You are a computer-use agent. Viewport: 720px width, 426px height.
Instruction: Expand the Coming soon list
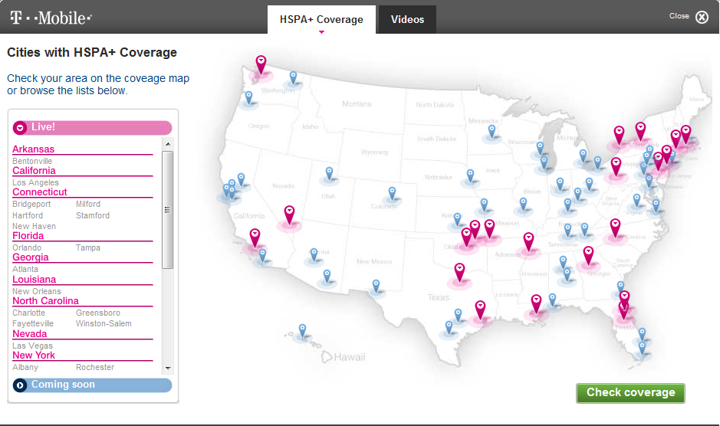(92, 385)
